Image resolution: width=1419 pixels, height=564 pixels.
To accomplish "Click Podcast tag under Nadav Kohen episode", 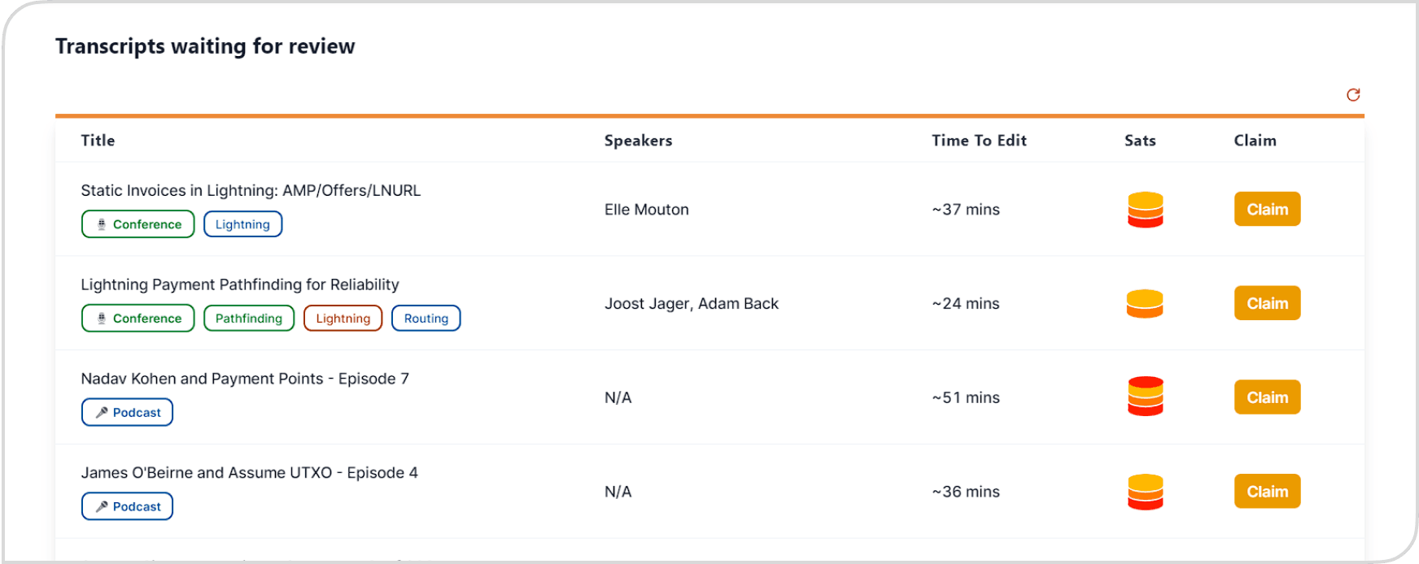I will [x=127, y=413].
